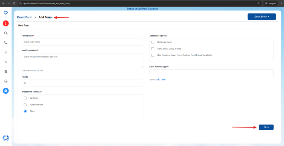Click the chat bubble icon at sidebar bottom

pos(6,138)
